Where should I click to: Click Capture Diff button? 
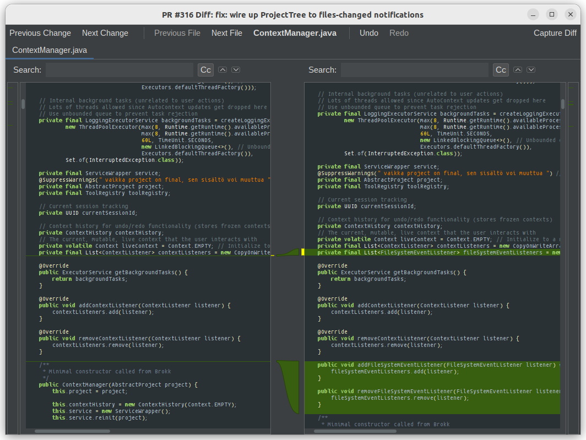click(555, 33)
